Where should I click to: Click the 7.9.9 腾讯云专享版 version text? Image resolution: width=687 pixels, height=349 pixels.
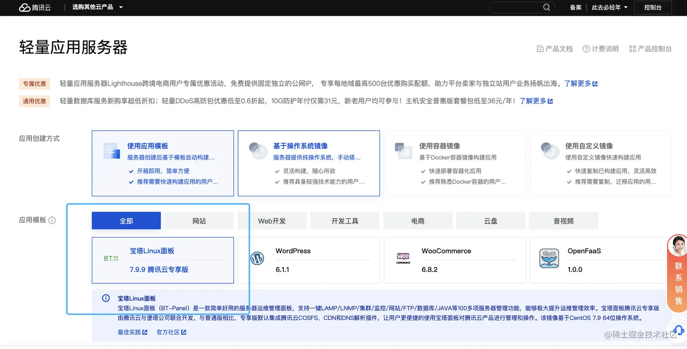click(x=159, y=270)
